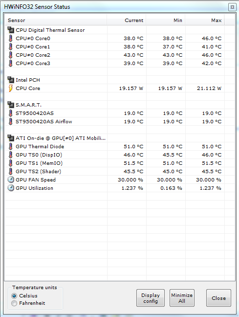Click the Minimize All button
Screen dimensions: 239x317
point(182,298)
